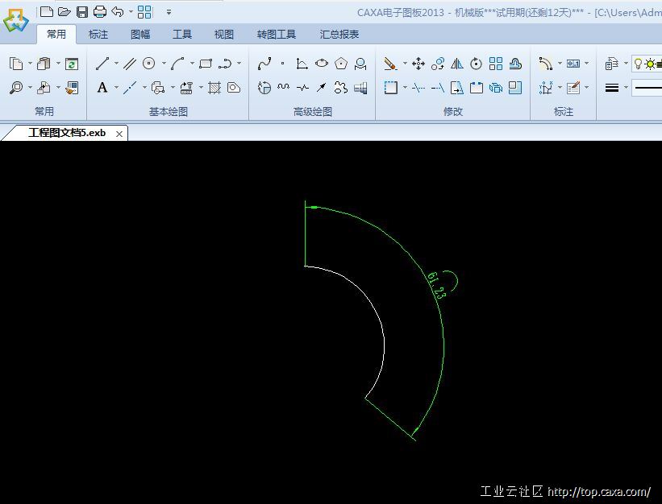Select the Rotate tool
Screen dimensions: 662x504
click(477, 64)
